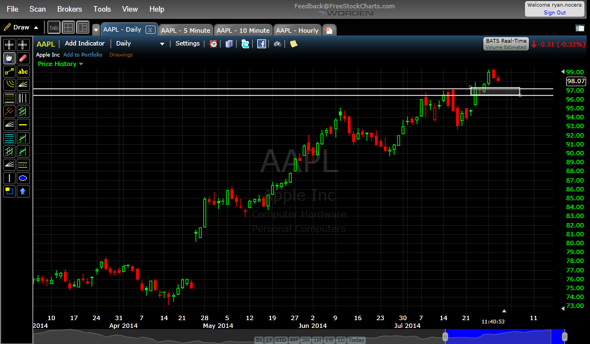Image resolution: width=590 pixels, height=344 pixels.
Task: Open the File menu
Action: [x=12, y=9]
